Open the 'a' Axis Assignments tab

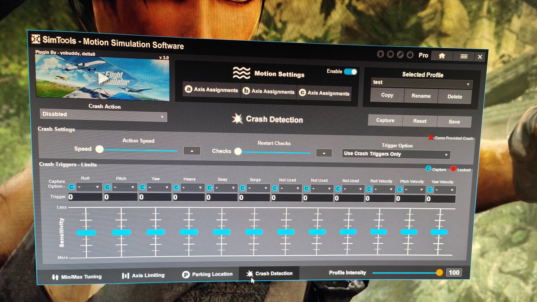(x=211, y=90)
